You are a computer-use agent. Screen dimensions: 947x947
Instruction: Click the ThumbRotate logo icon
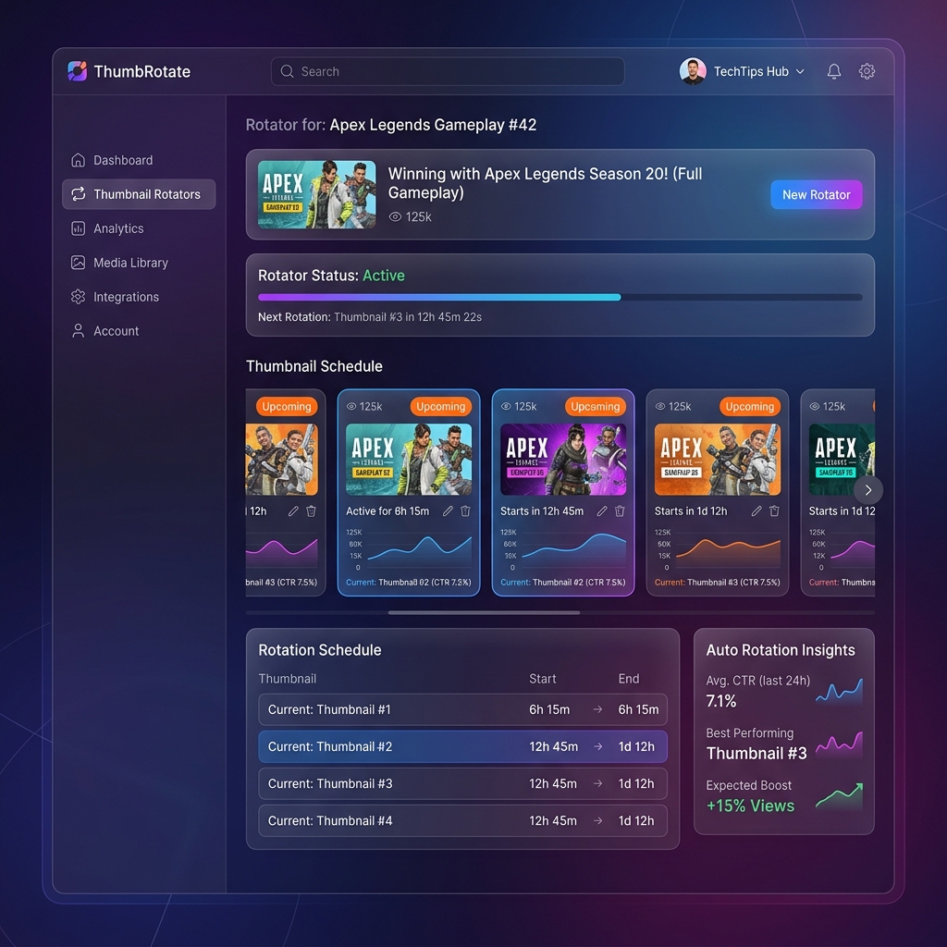[x=78, y=71]
